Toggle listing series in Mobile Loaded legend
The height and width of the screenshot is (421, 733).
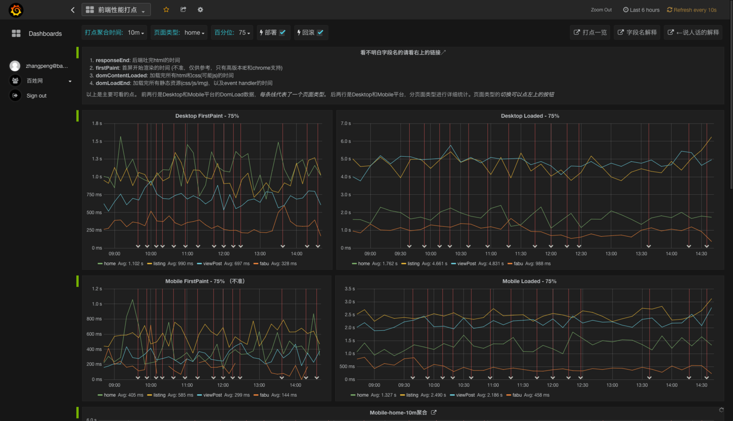pos(412,395)
